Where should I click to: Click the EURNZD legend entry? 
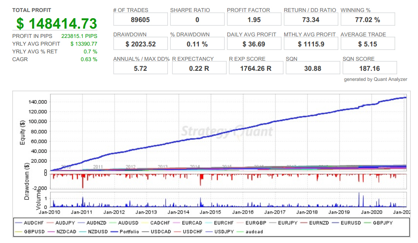[315, 223]
